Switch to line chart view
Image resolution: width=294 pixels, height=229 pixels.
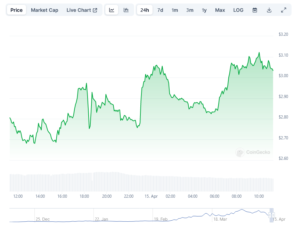112,10
